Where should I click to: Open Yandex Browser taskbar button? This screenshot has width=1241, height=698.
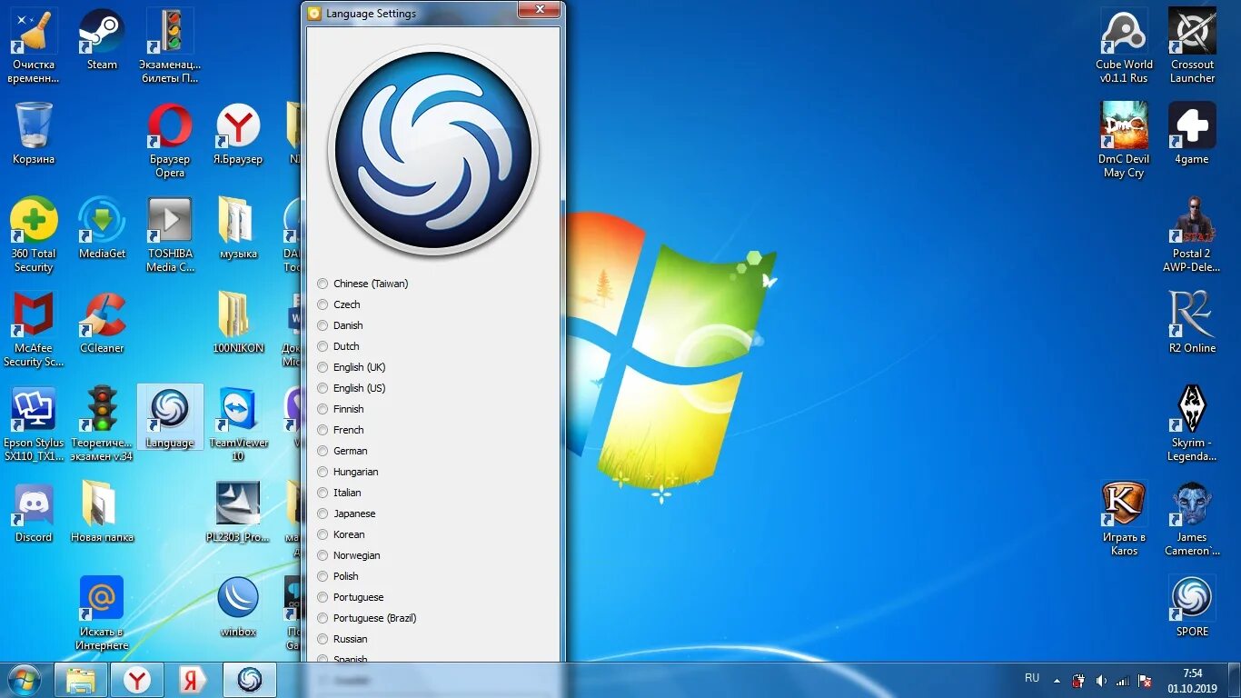[137, 680]
